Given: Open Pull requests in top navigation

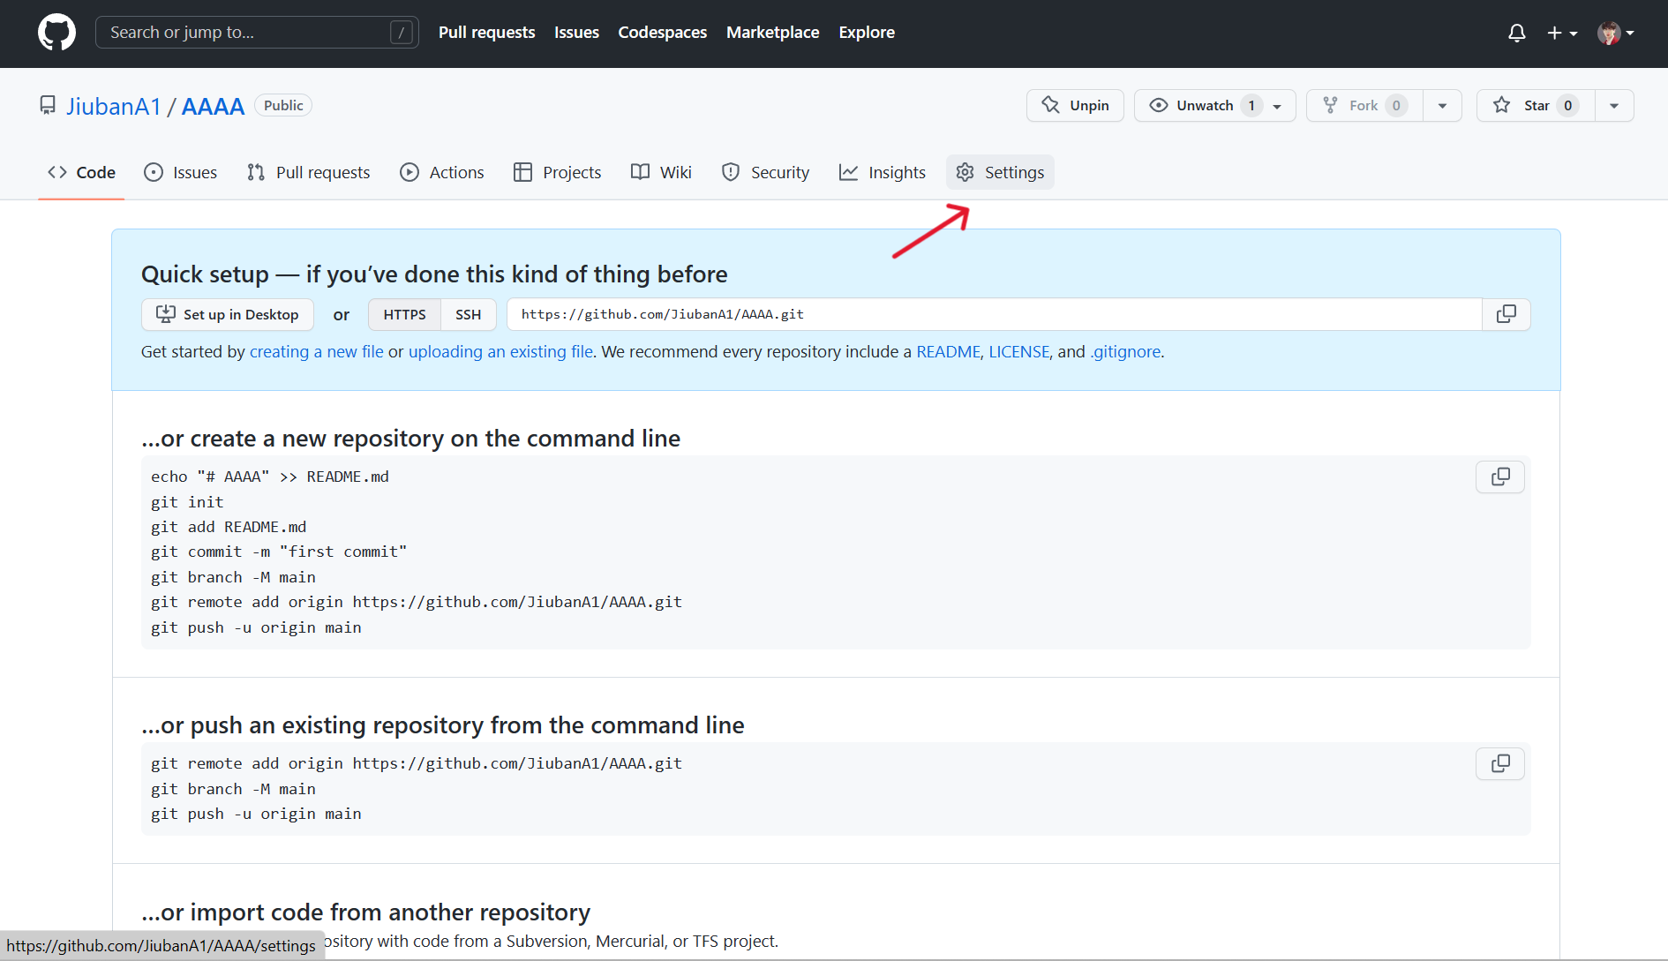Looking at the screenshot, I should click(x=486, y=33).
